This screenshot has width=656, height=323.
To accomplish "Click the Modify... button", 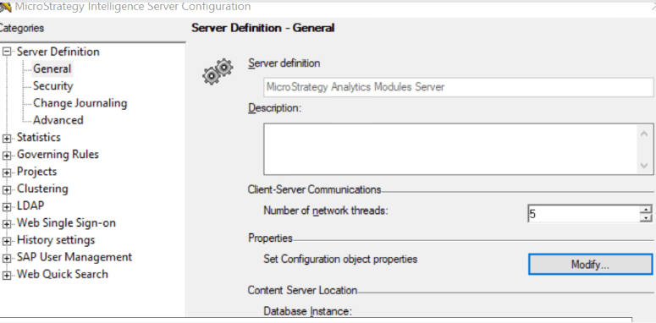I will coord(590,265).
